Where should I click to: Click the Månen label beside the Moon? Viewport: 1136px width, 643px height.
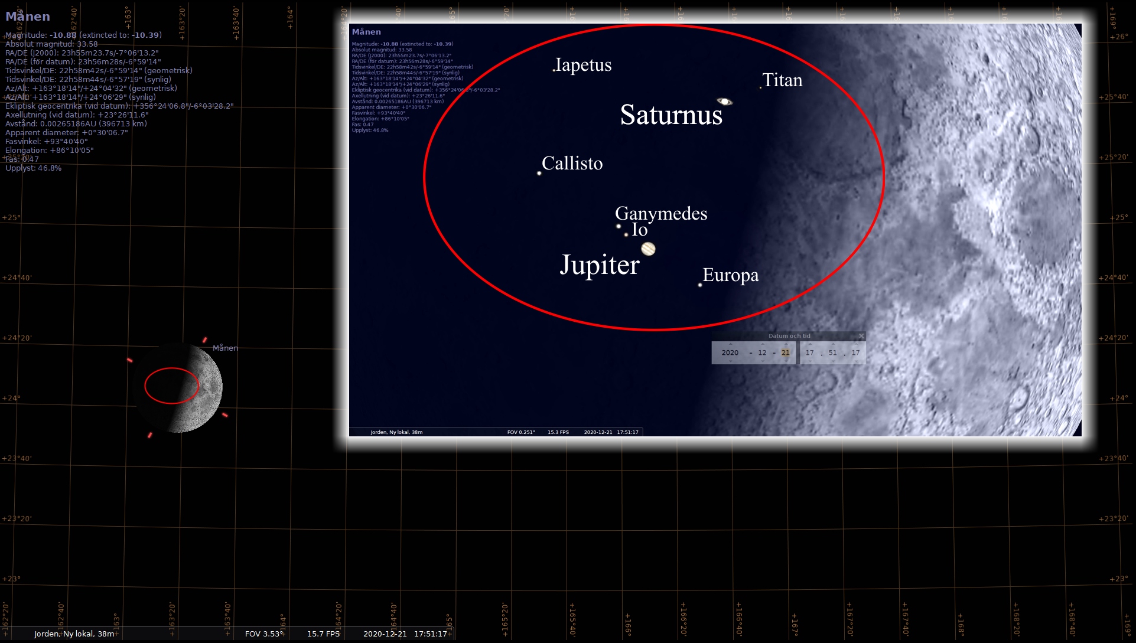pos(225,348)
